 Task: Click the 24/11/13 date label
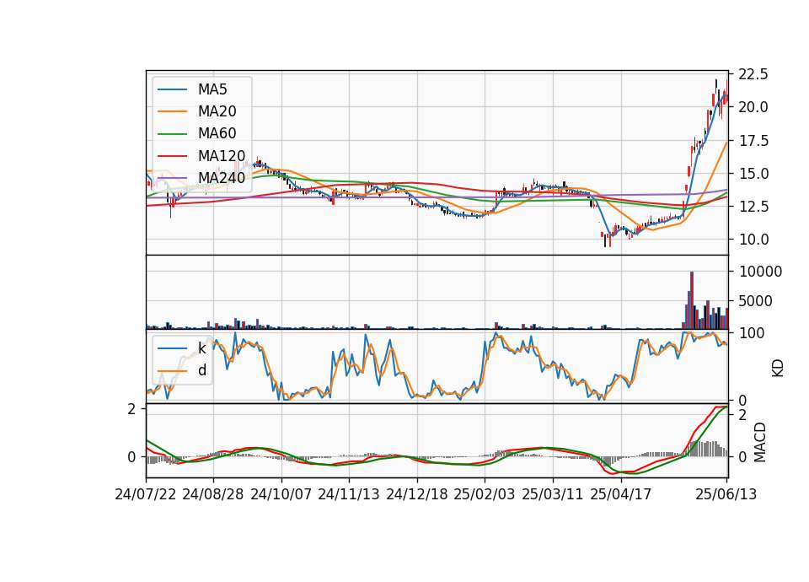pyautogui.click(x=349, y=494)
